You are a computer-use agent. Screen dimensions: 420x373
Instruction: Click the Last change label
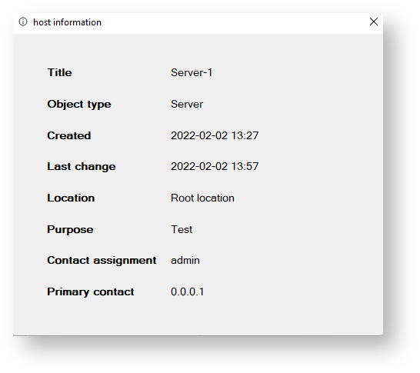point(82,167)
